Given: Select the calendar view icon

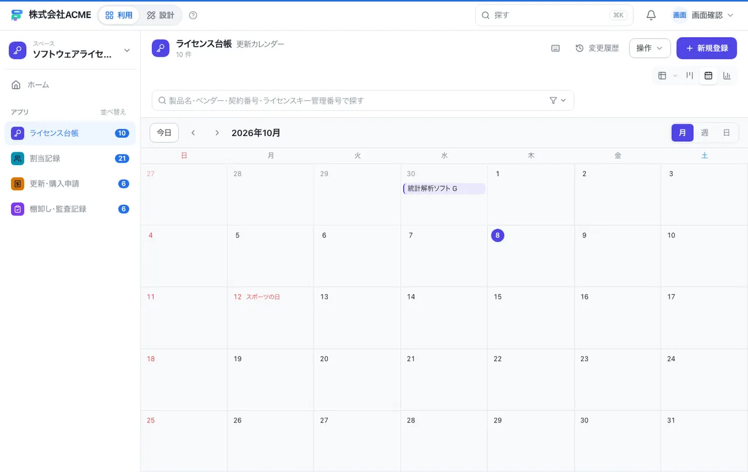Looking at the screenshot, I should [x=708, y=75].
